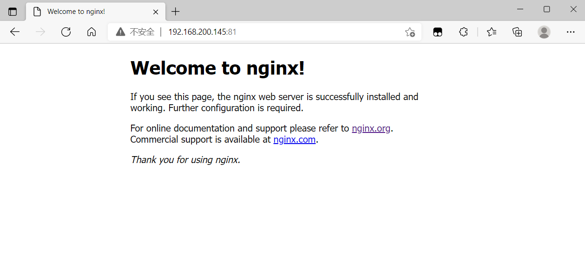585x258 pixels.
Task: Close the "Welcome to nginx!" tab
Action: [156, 12]
